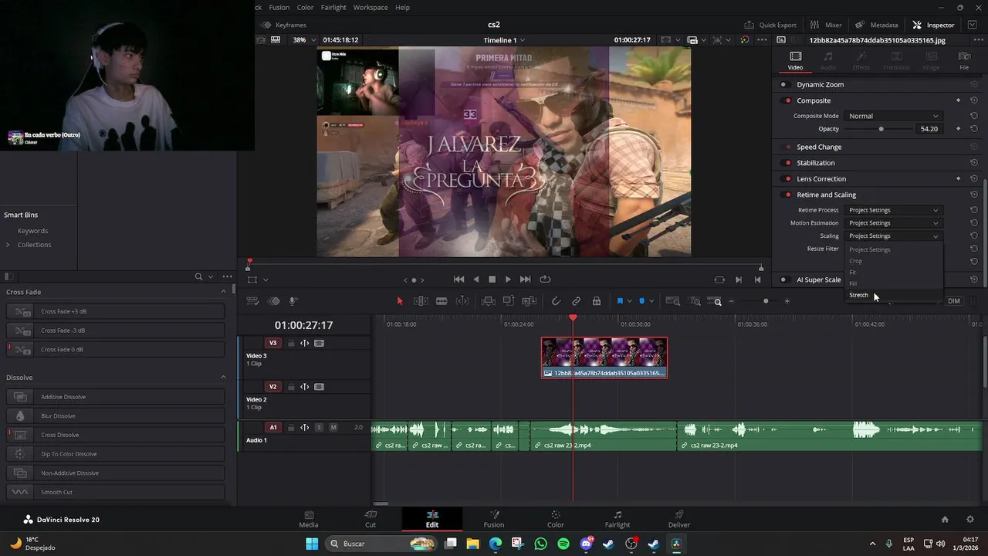Open the Motion Estimation dropdown

[x=893, y=223]
